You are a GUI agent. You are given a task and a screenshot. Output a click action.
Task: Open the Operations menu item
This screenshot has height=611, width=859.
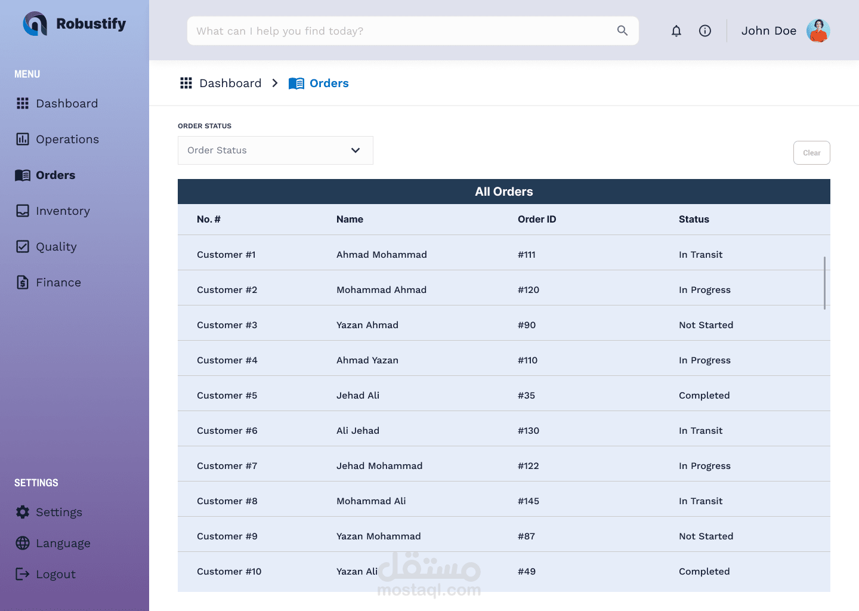pos(67,139)
